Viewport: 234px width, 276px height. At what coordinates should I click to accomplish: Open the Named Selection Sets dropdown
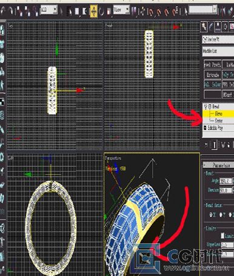(202, 10)
